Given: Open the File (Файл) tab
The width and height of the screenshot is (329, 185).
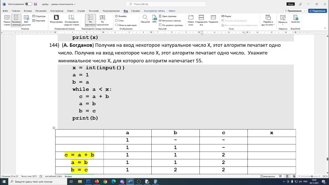Looking at the screenshot, I should [5, 11].
